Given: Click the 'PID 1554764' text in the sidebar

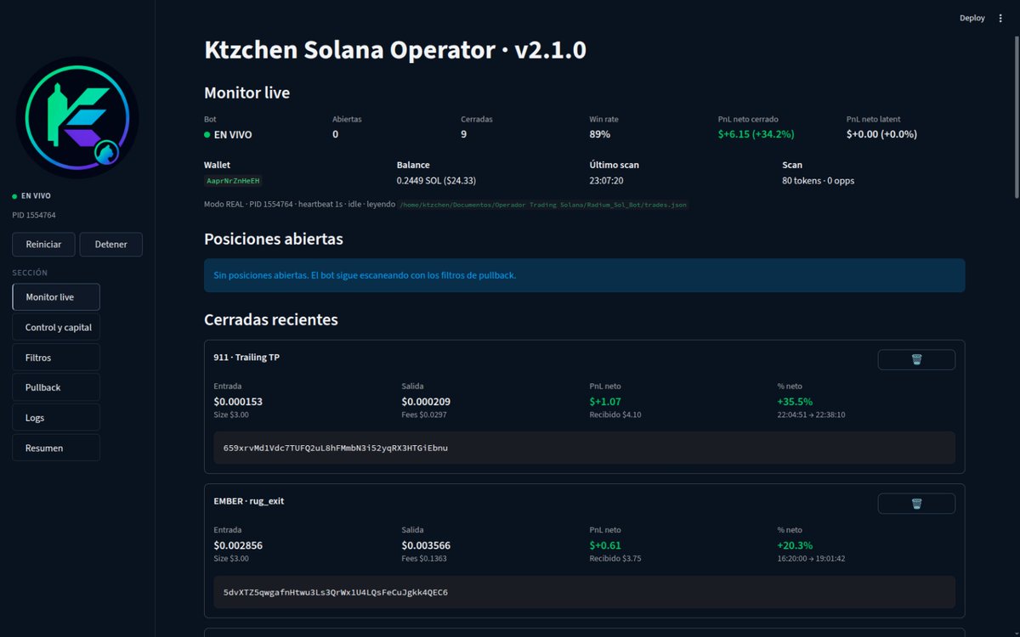Looking at the screenshot, I should [x=34, y=216].
